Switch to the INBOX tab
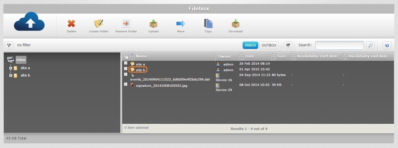This screenshot has height=148, width=398. coord(250,45)
